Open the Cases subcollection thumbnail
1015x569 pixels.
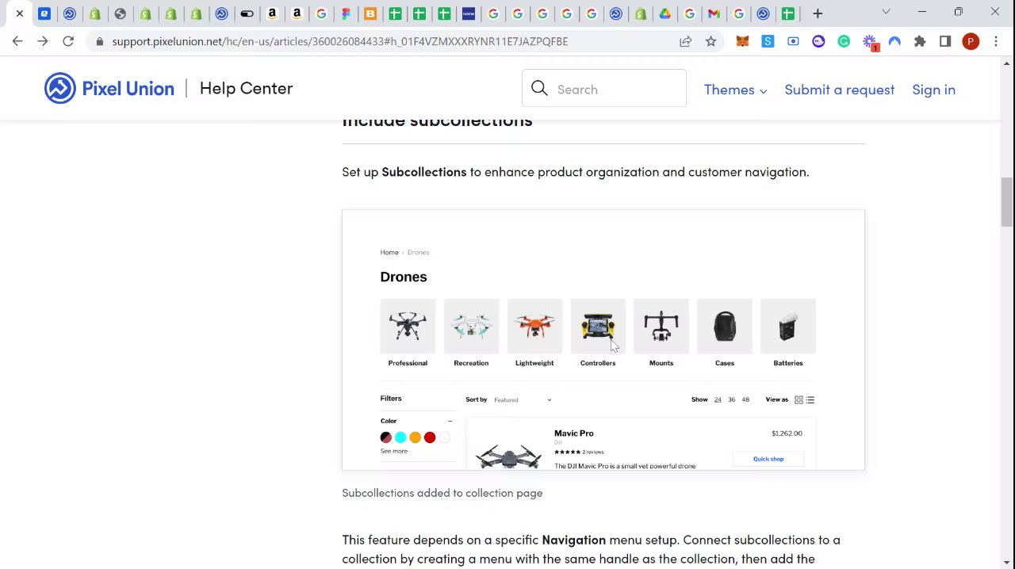[x=725, y=326]
